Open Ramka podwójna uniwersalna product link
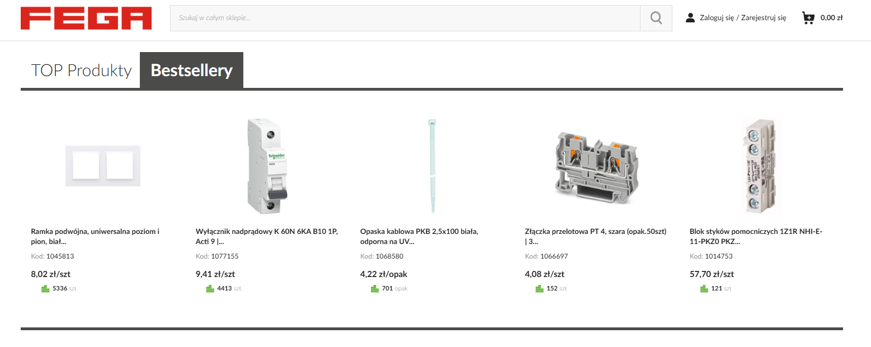Viewport: 871px width, 347px height. point(95,237)
